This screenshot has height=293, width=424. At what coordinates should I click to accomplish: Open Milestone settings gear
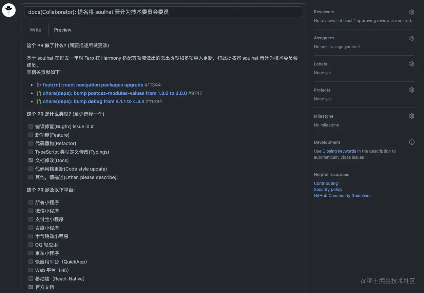point(411,116)
